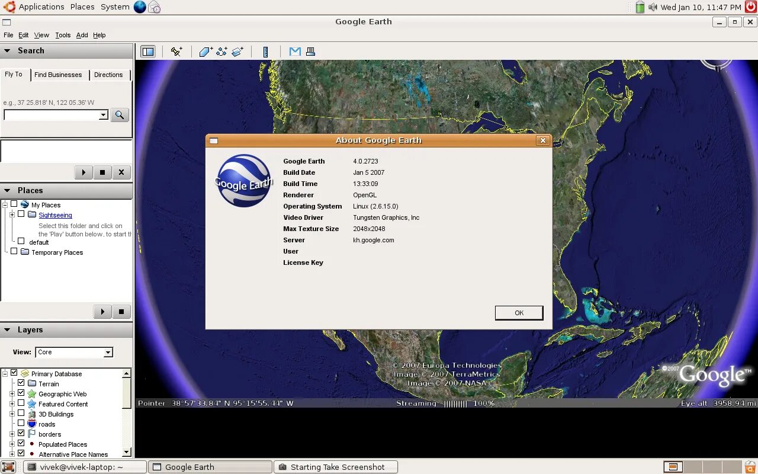Add a path using the toolbar icon
Image resolution: width=758 pixels, height=474 pixels.
(x=221, y=52)
